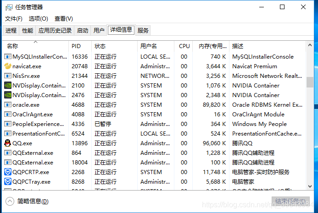Viewport: 318px width, 213px height.
Task: Select the navicat.exe process name
Action: (27, 66)
